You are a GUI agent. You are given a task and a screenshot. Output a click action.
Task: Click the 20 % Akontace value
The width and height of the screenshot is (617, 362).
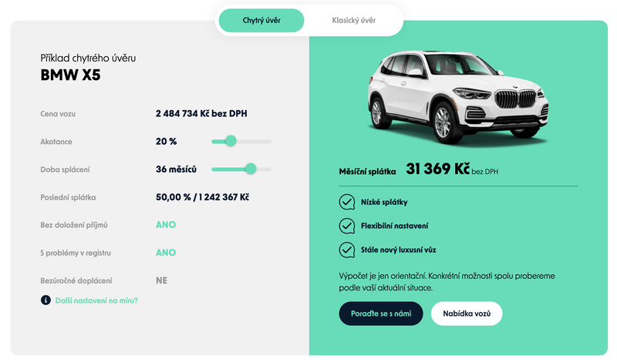coord(166,142)
